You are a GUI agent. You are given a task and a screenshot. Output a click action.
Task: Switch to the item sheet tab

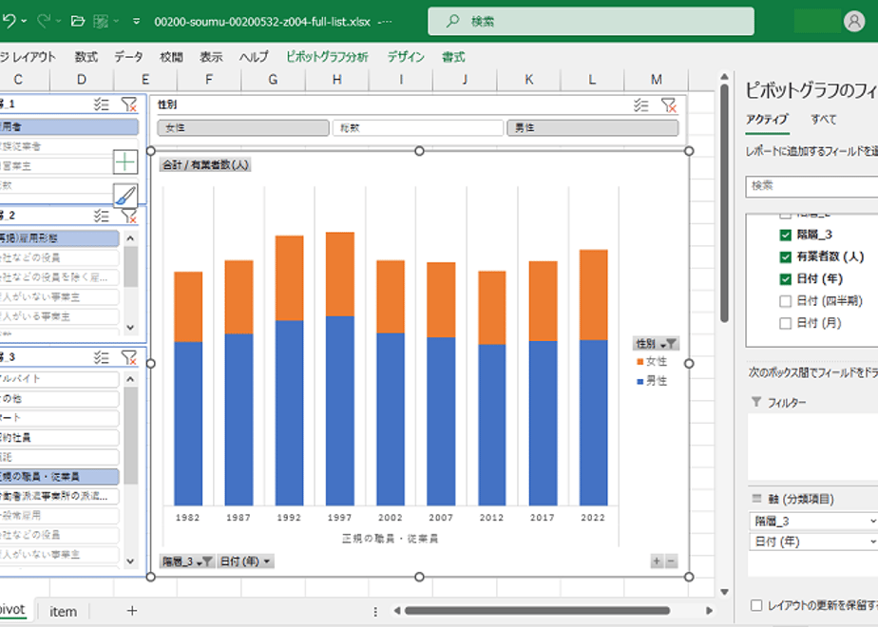pos(63,612)
